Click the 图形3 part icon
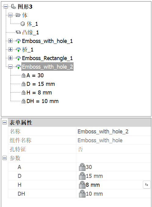 tap(13, 6)
